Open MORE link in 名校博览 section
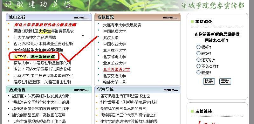 coord(170,17)
